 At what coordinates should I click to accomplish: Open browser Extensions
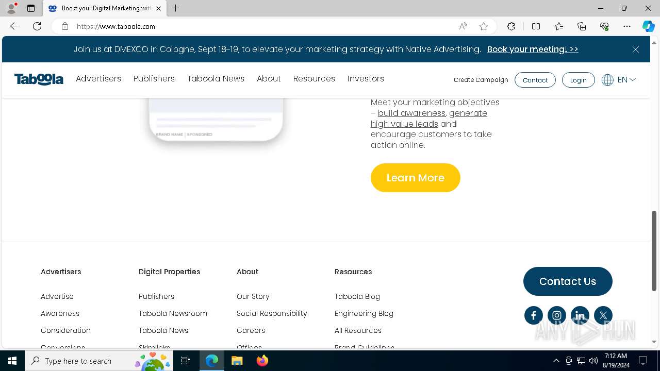pyautogui.click(x=511, y=26)
